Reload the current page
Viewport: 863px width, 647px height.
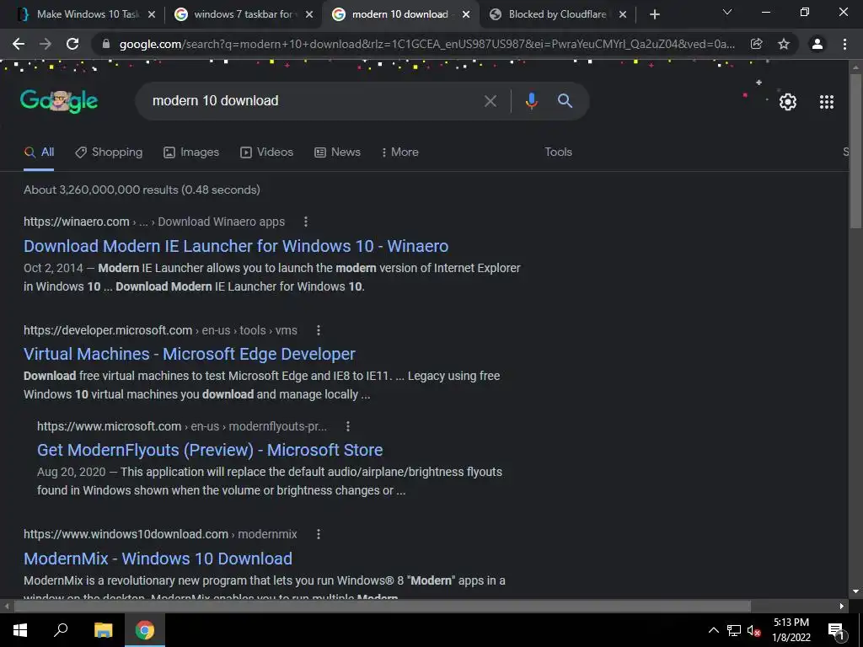coord(72,44)
